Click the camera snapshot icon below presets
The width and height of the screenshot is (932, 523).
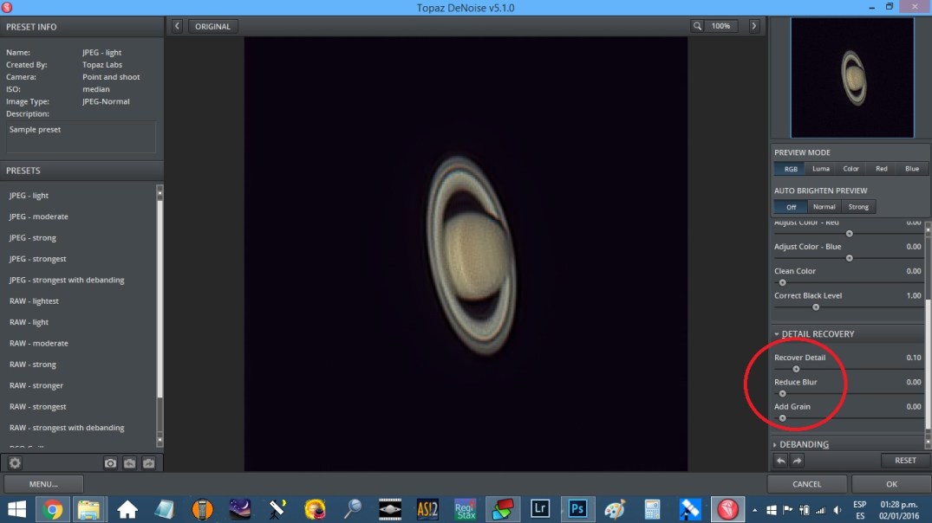(110, 463)
